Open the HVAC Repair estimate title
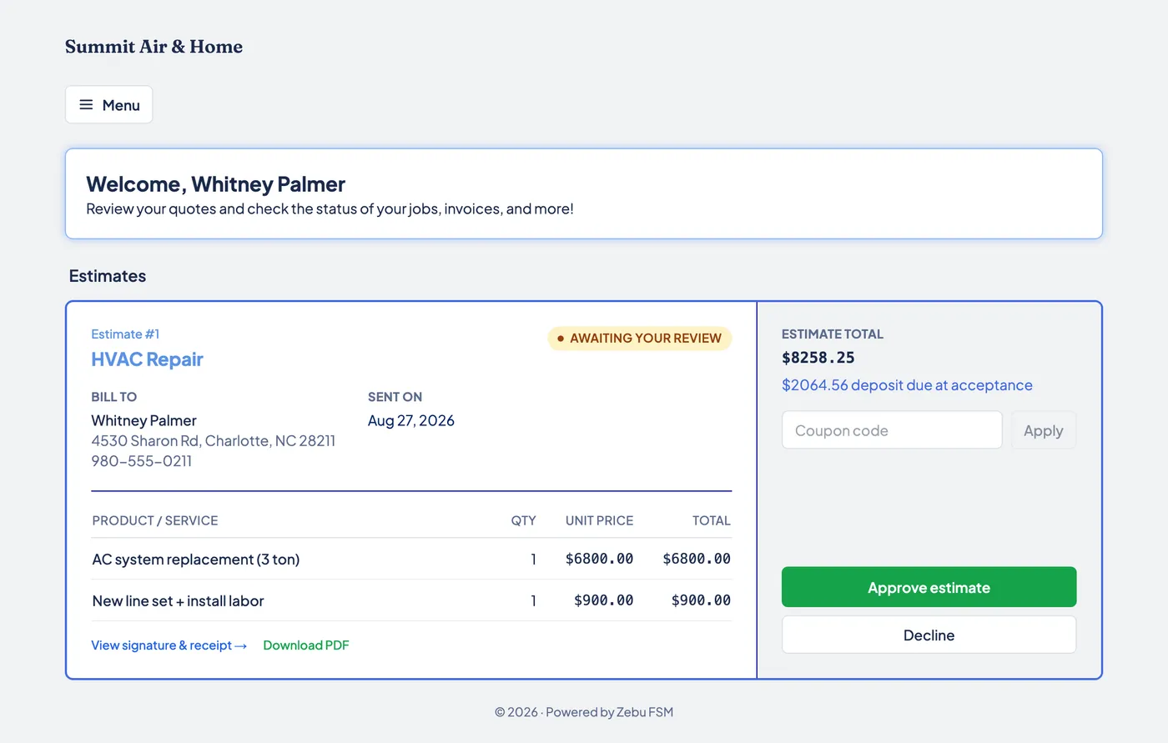 click(148, 359)
